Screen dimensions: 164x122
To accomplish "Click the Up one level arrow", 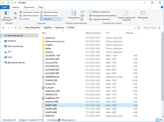I will (x=16, y=28).
